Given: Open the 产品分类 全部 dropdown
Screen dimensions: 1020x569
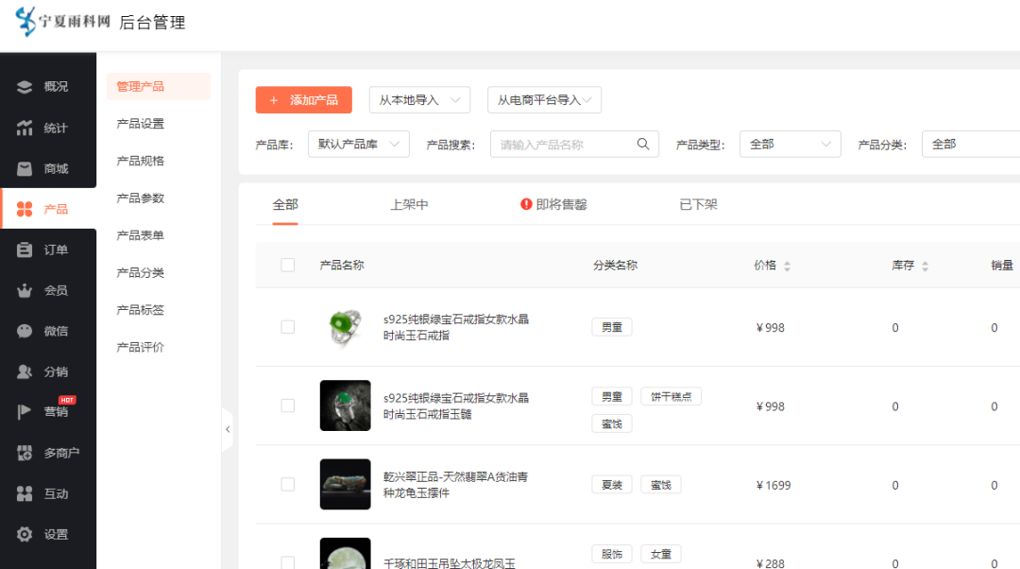Looking at the screenshot, I should coord(971,144).
